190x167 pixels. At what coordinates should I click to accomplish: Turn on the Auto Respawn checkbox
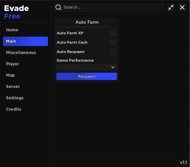coord(113,52)
